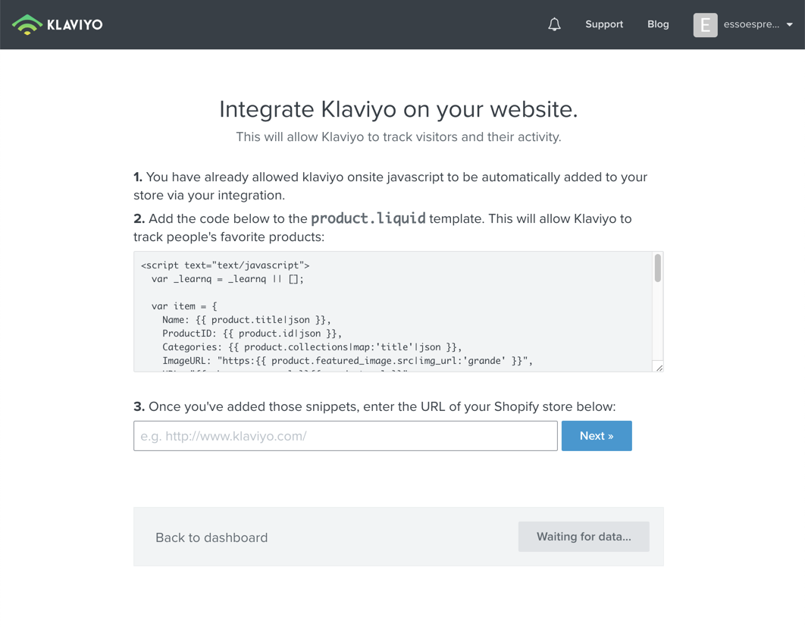The width and height of the screenshot is (805, 627).
Task: Open the Support page
Action: click(603, 24)
